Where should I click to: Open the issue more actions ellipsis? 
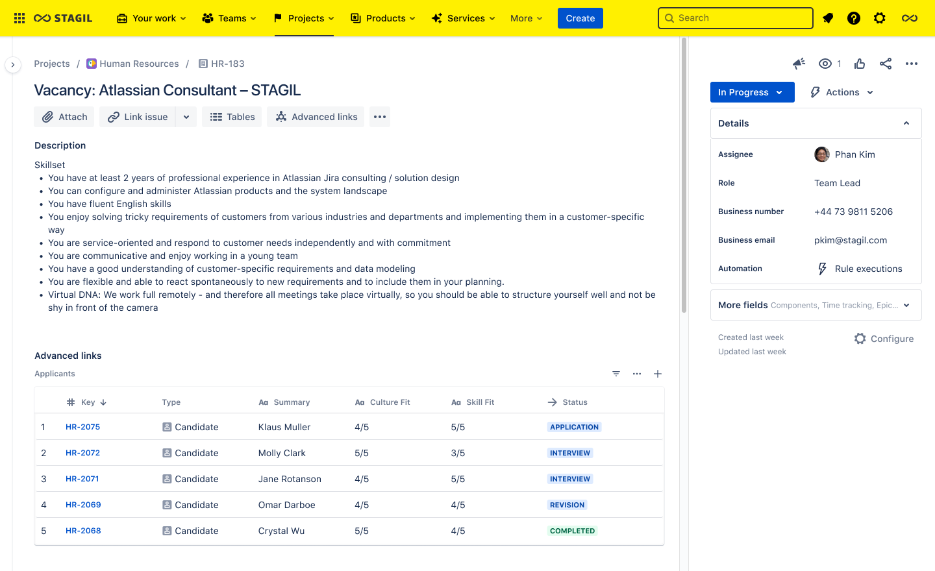(x=912, y=64)
